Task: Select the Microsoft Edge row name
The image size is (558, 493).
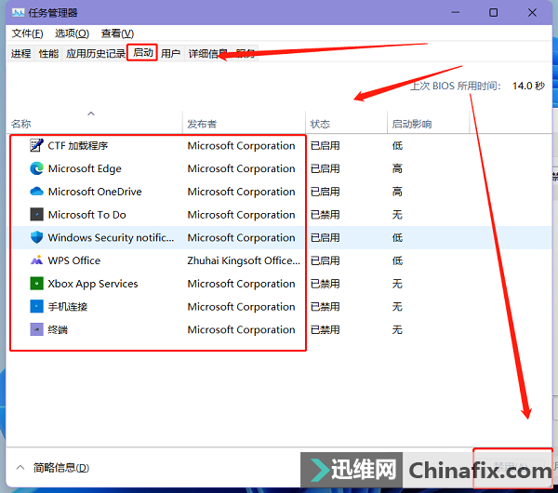Action: point(85,168)
